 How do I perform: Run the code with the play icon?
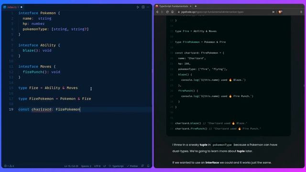click(x=138, y=7)
